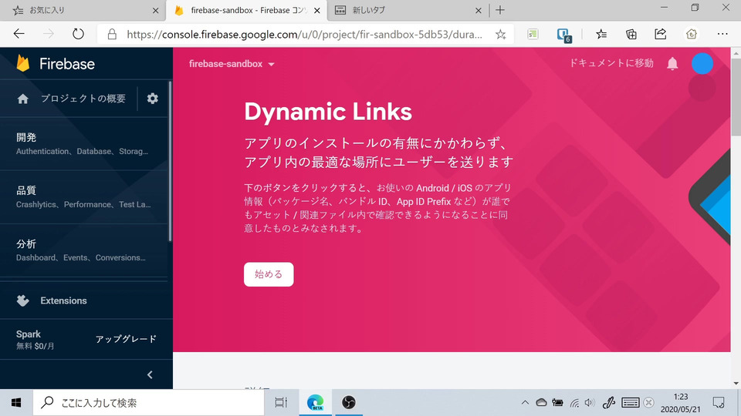
Task: Click the Windows taskbar search box
Action: [x=148, y=402]
